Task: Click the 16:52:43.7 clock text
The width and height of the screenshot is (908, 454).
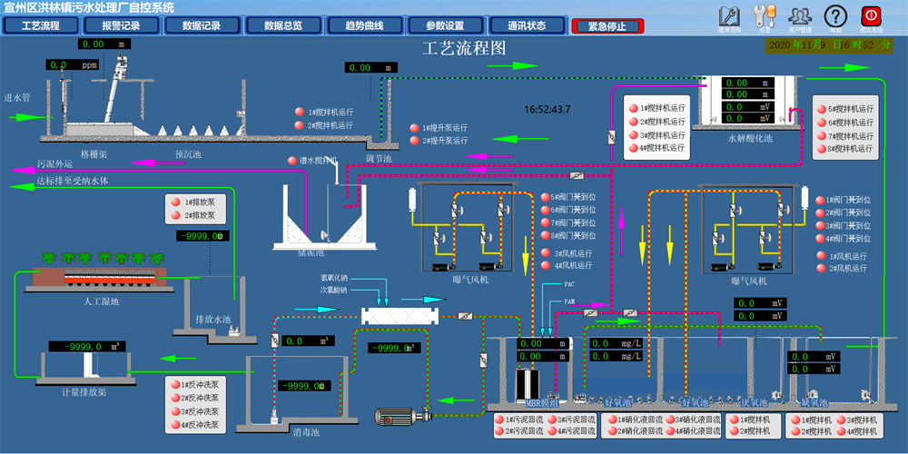Action: tap(548, 109)
